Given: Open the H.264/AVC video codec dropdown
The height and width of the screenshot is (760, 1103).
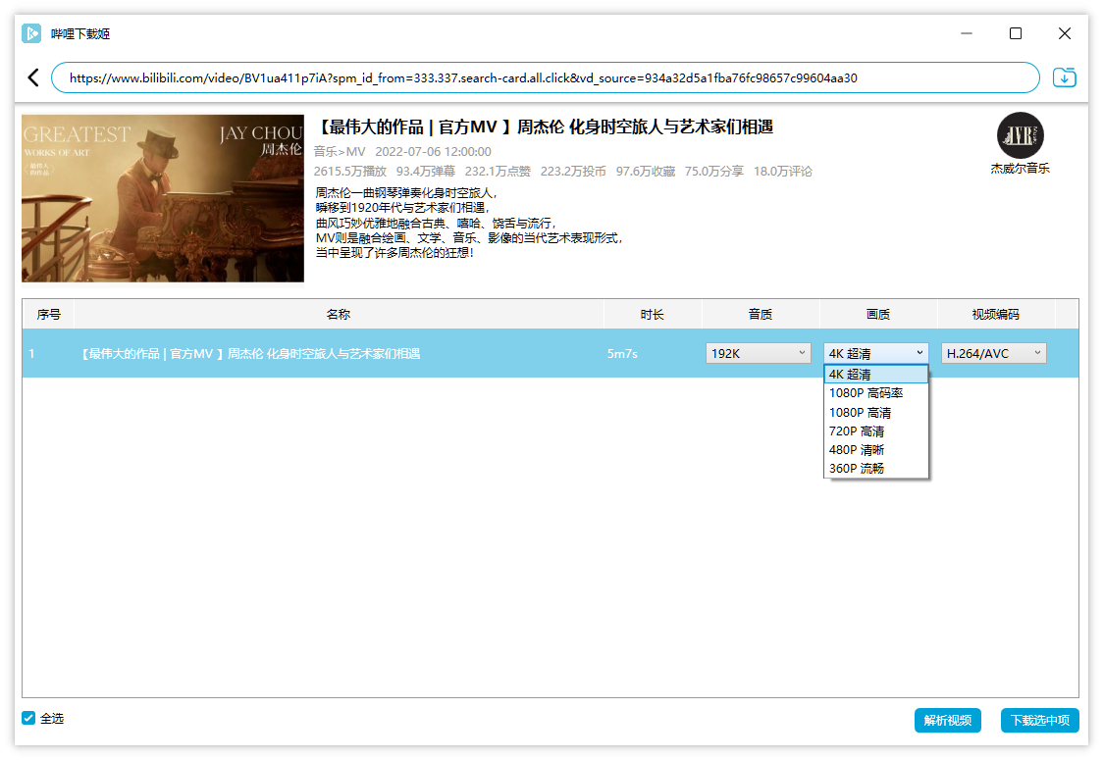Looking at the screenshot, I should point(993,353).
